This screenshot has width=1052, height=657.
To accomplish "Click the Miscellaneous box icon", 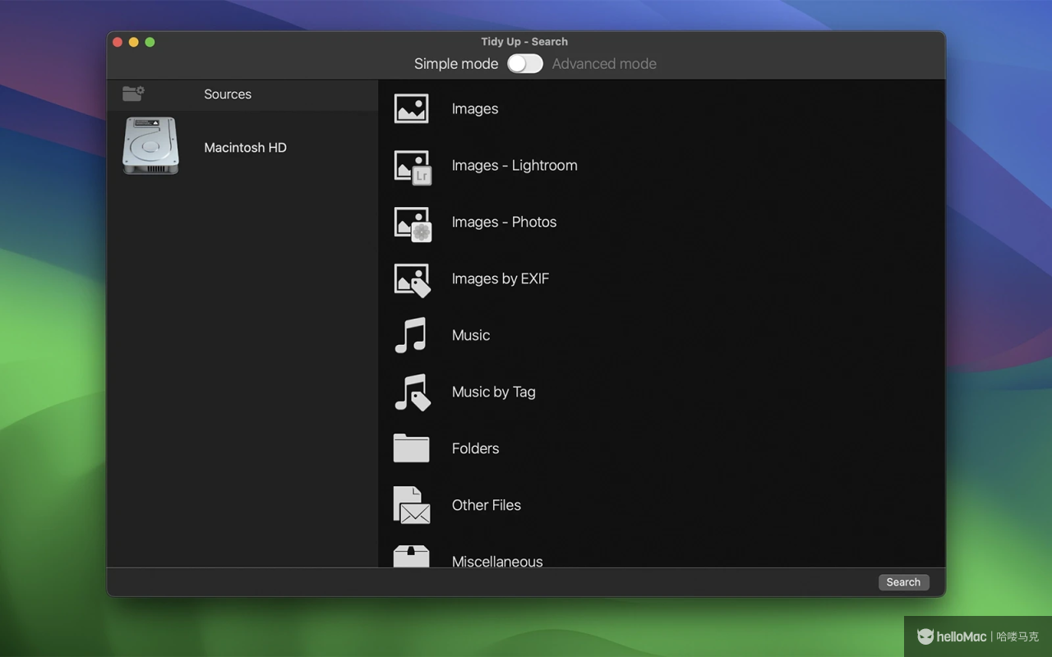I will [411, 557].
